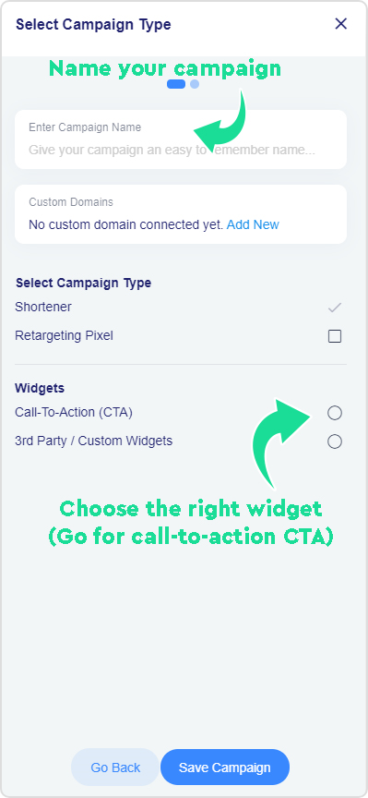Click the Call-To-Action (CTA) label text
Viewport: 368px width, 798px height.
tap(74, 412)
